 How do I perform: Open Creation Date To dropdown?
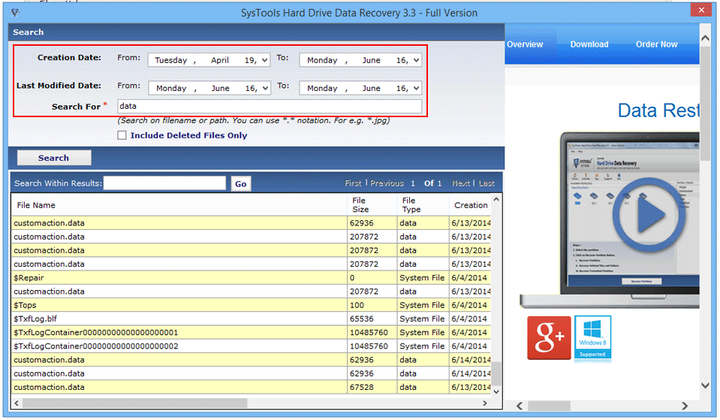[x=416, y=60]
